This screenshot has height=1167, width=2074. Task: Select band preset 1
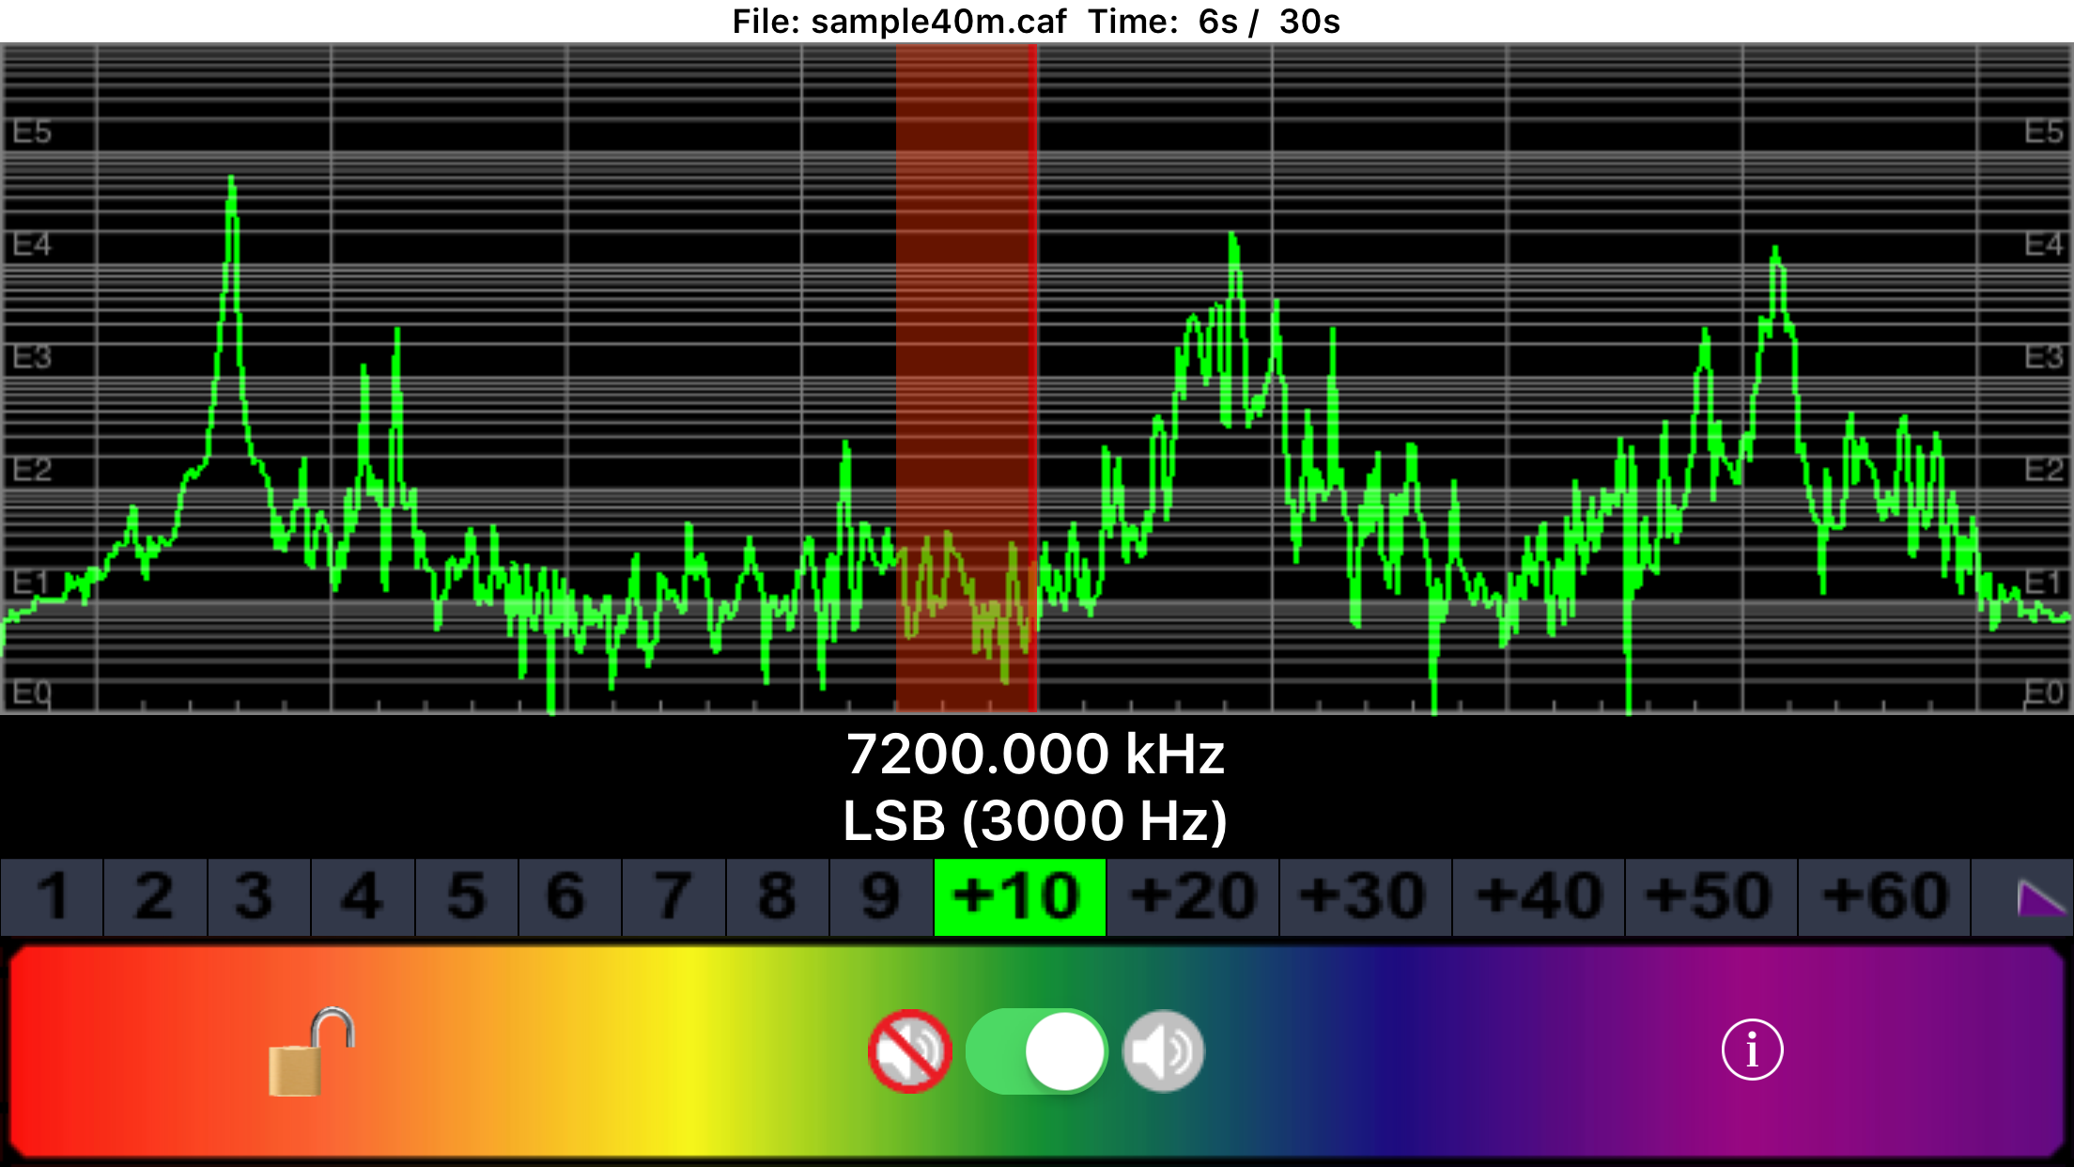(52, 895)
